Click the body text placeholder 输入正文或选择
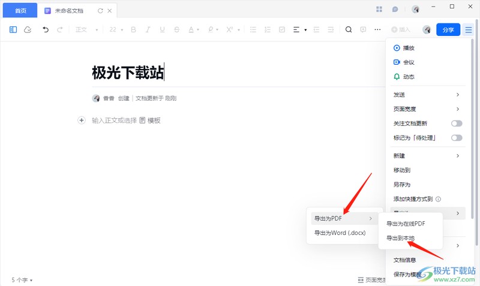Viewport: 480px width, 286px height. point(114,121)
